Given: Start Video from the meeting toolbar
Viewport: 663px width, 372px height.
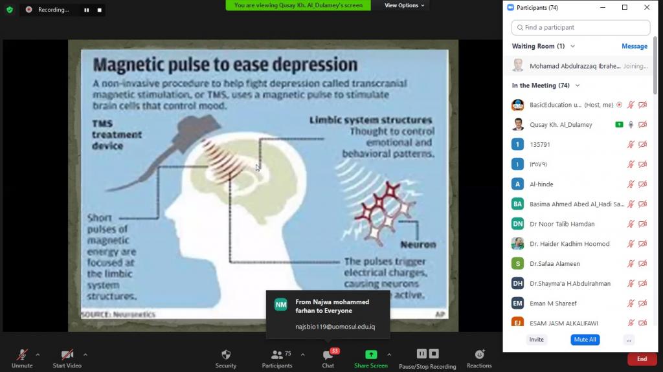Looking at the screenshot, I should click(x=67, y=355).
